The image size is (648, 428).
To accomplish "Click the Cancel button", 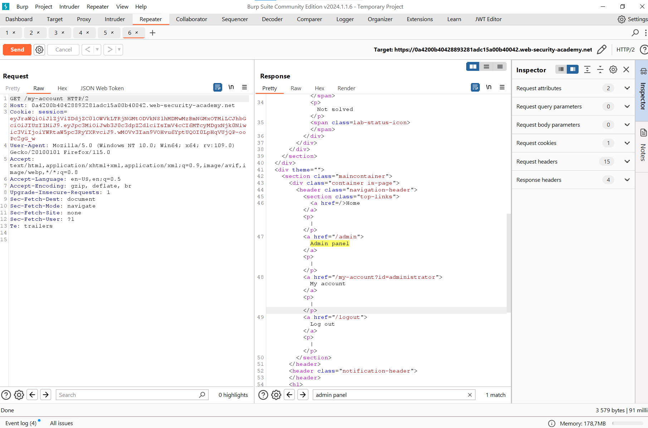I will pyautogui.click(x=64, y=50).
